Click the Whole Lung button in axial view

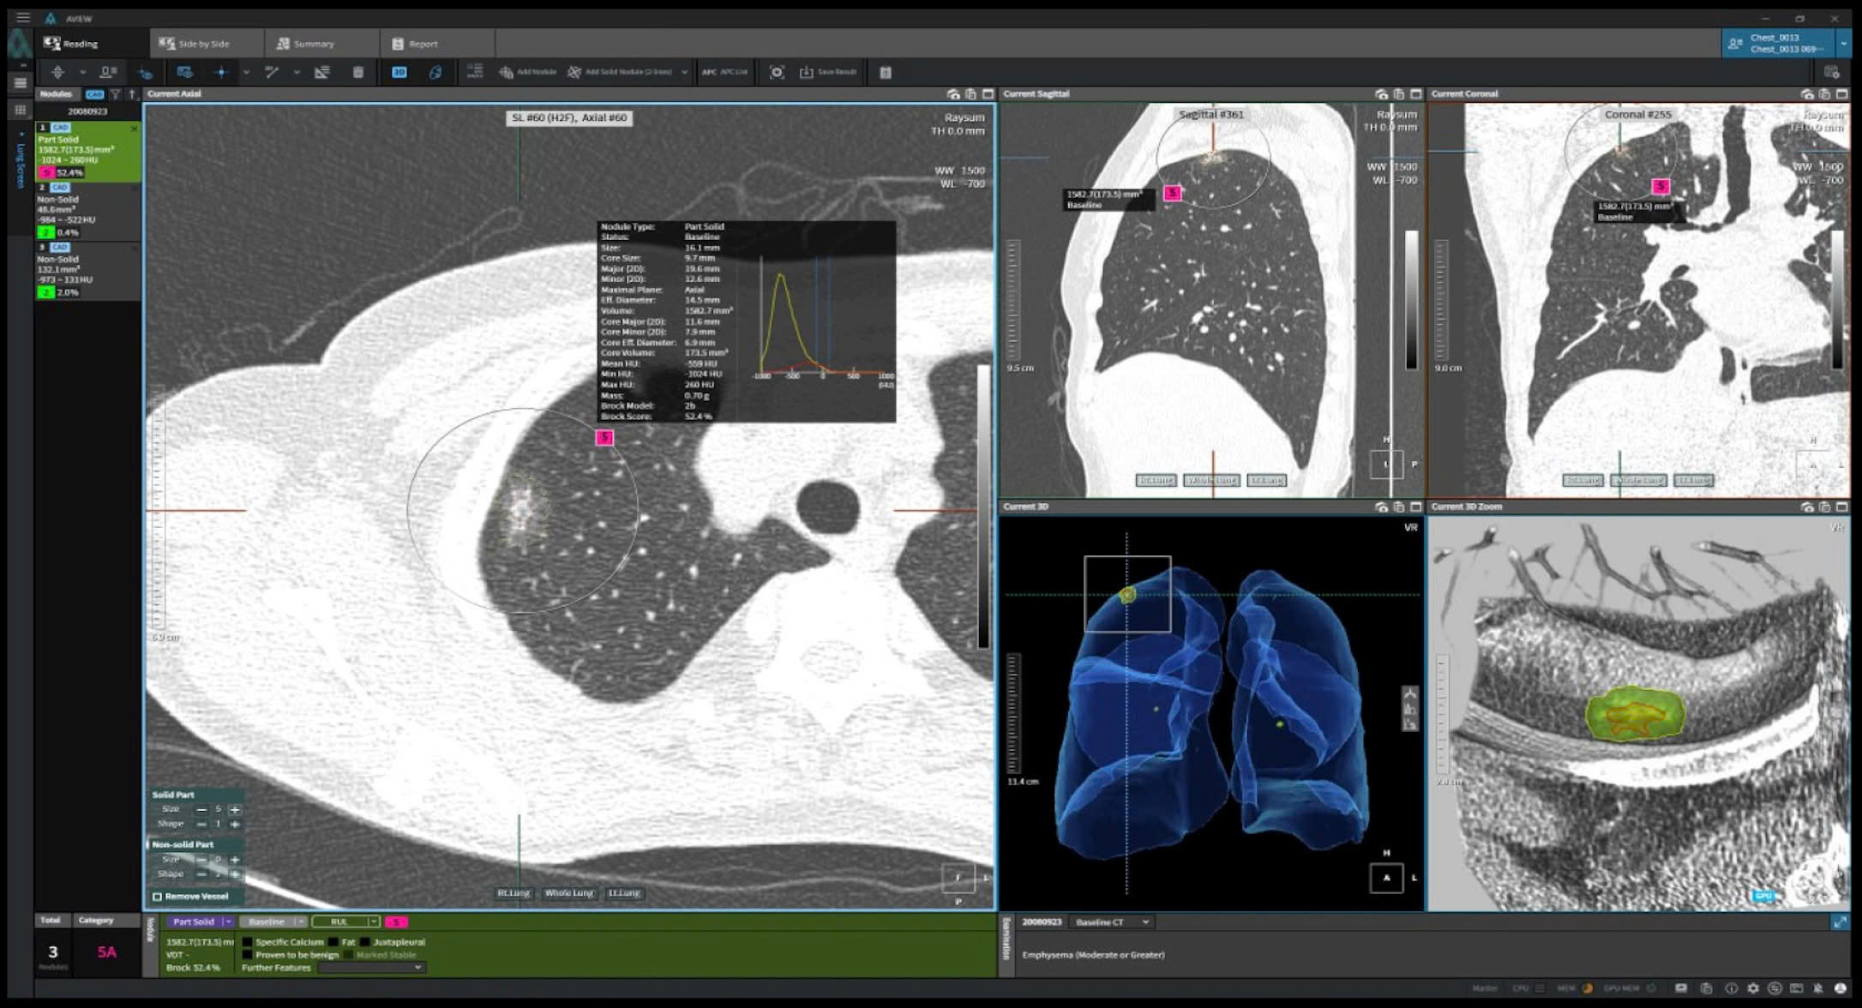point(569,893)
